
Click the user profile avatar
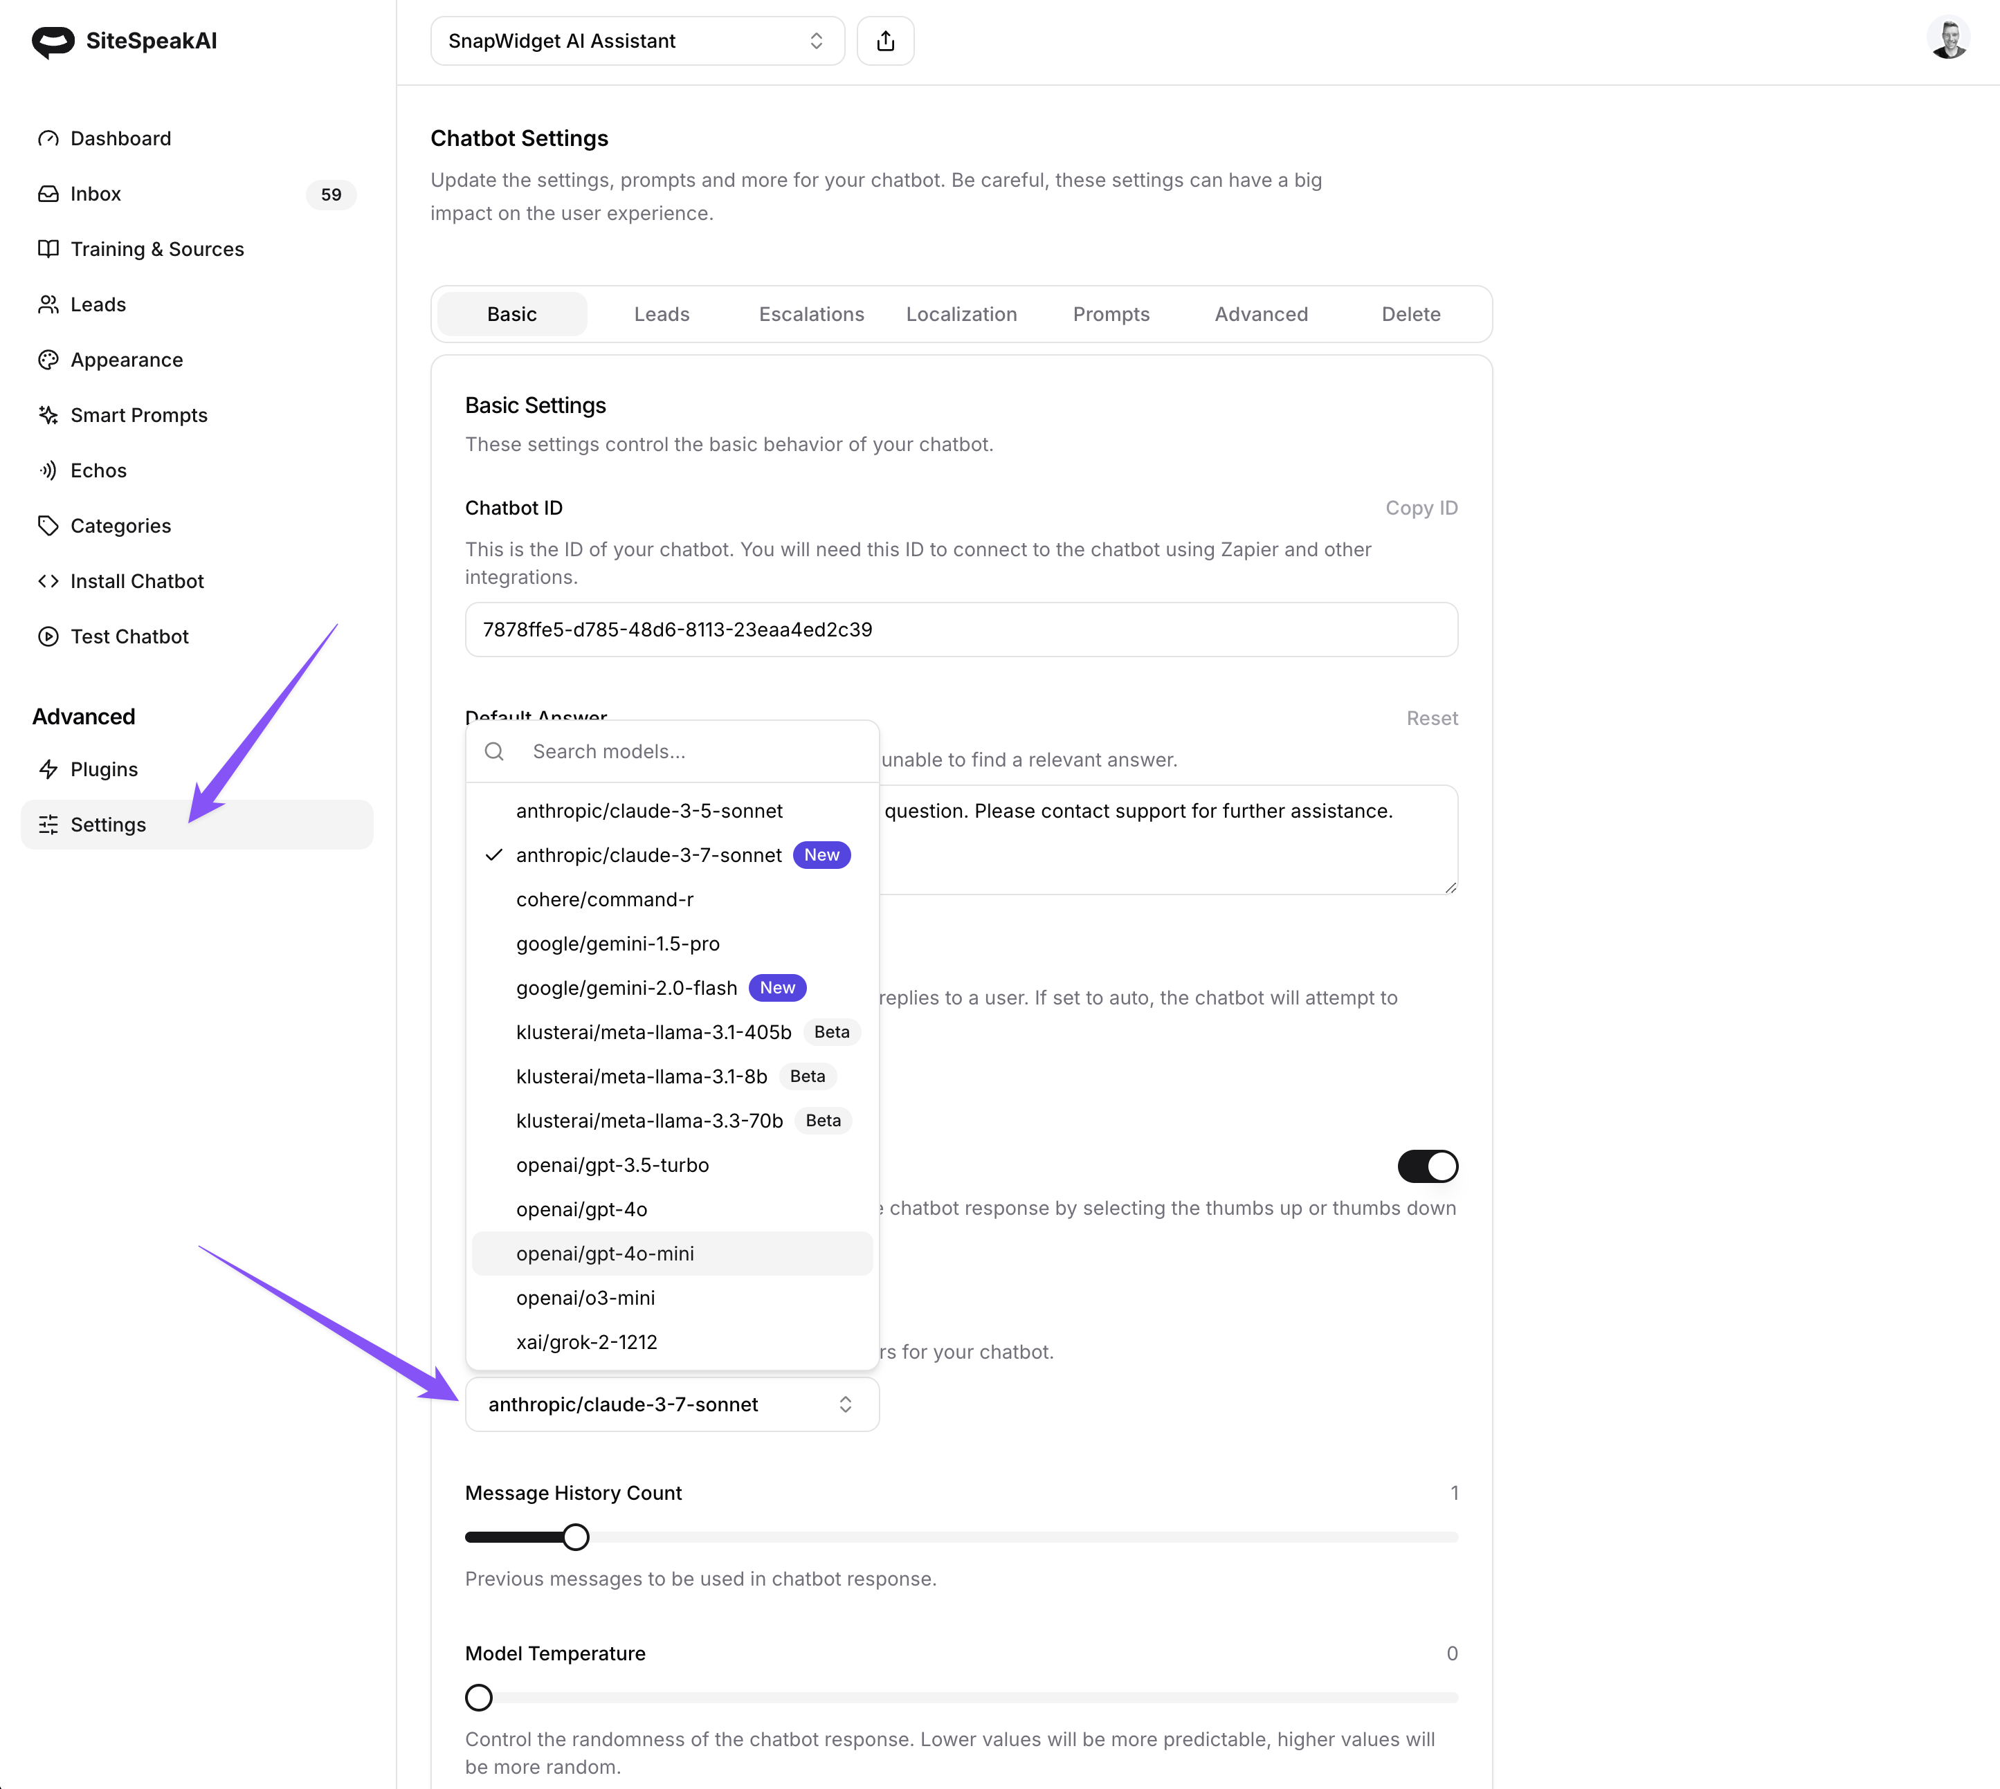pos(1947,39)
